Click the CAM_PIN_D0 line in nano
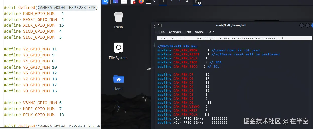The image size is (313, 129). (x=184, y=103)
